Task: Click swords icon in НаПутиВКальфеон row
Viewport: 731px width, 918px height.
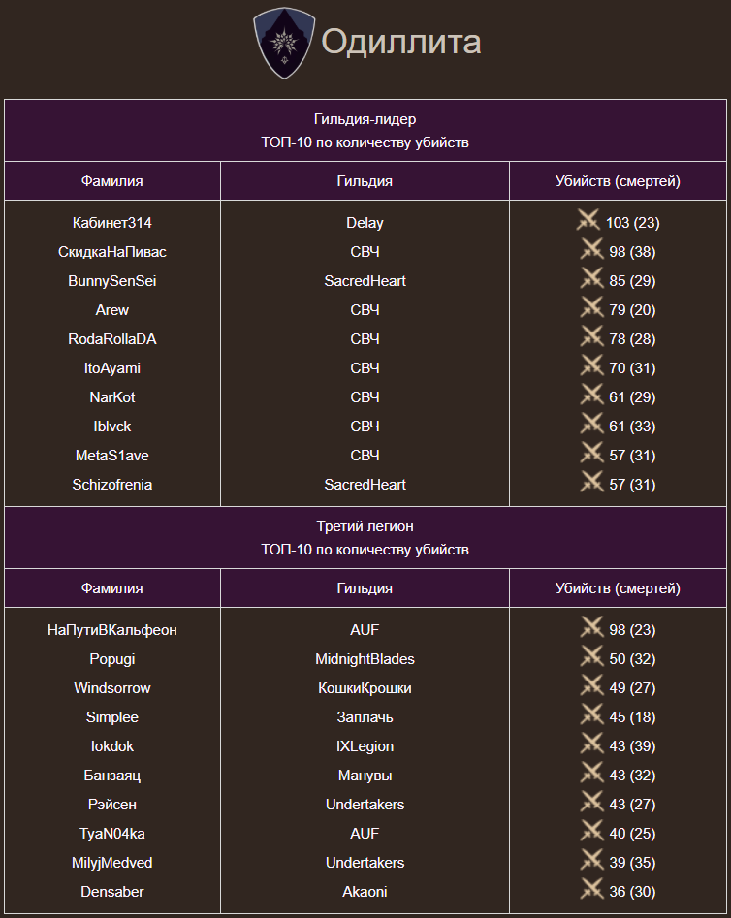Action: (x=591, y=628)
